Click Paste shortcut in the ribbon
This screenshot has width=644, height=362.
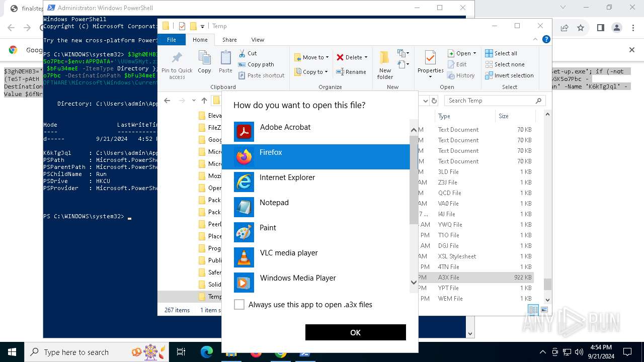(x=261, y=75)
